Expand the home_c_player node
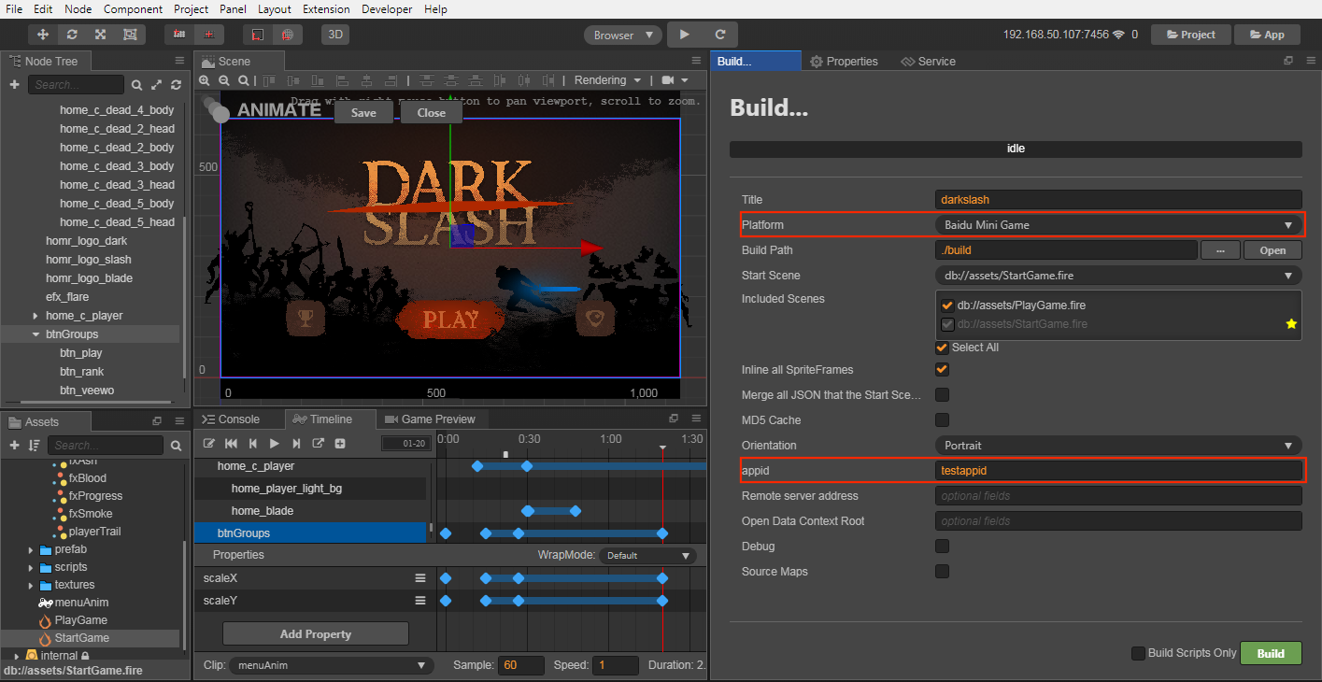1322x682 pixels. pyautogui.click(x=36, y=316)
